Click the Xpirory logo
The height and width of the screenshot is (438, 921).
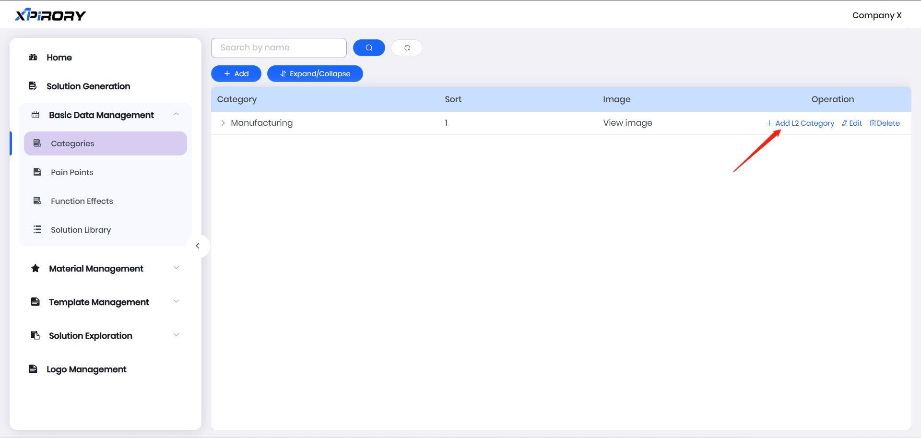point(50,15)
